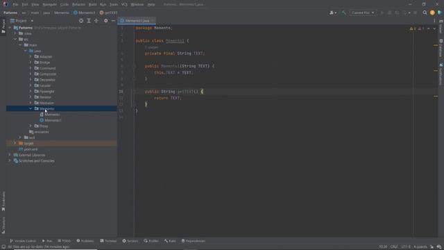Open the Refactor menu

[78, 5]
